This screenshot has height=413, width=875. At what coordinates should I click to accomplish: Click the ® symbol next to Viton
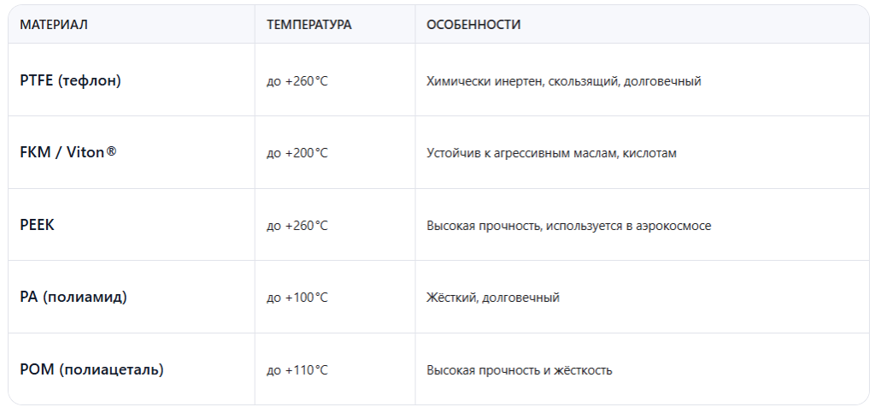[111, 151]
